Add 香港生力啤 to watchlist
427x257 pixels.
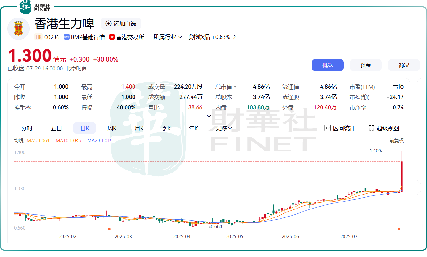(x=121, y=24)
